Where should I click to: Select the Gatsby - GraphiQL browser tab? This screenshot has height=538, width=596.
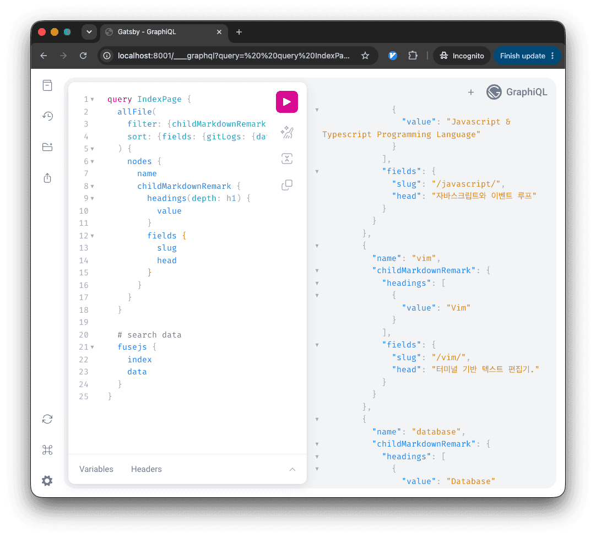click(164, 32)
